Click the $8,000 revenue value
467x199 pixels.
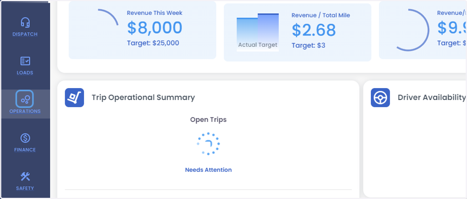click(154, 28)
